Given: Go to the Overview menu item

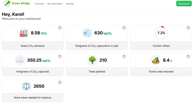Looking at the screenshot, I should (39, 4).
